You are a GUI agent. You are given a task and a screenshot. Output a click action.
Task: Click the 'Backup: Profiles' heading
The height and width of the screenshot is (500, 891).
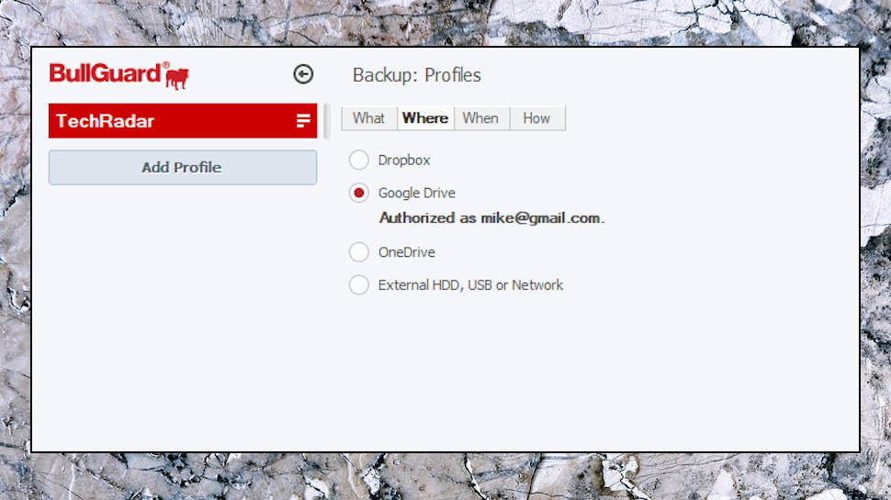[416, 75]
